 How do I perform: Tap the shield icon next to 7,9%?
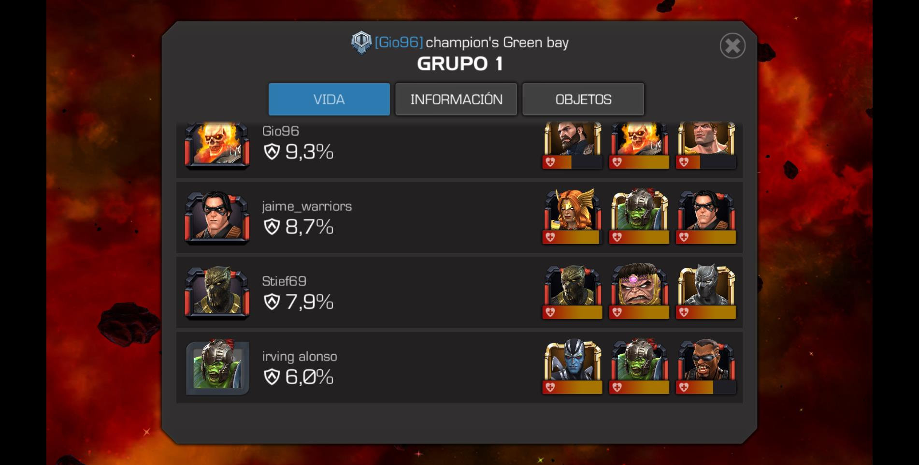point(272,302)
